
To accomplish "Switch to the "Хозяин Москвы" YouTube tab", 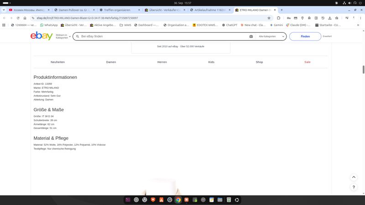I will point(29,10).
